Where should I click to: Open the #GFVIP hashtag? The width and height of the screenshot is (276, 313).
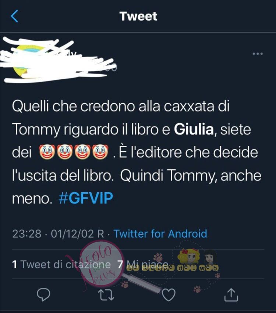(86, 198)
